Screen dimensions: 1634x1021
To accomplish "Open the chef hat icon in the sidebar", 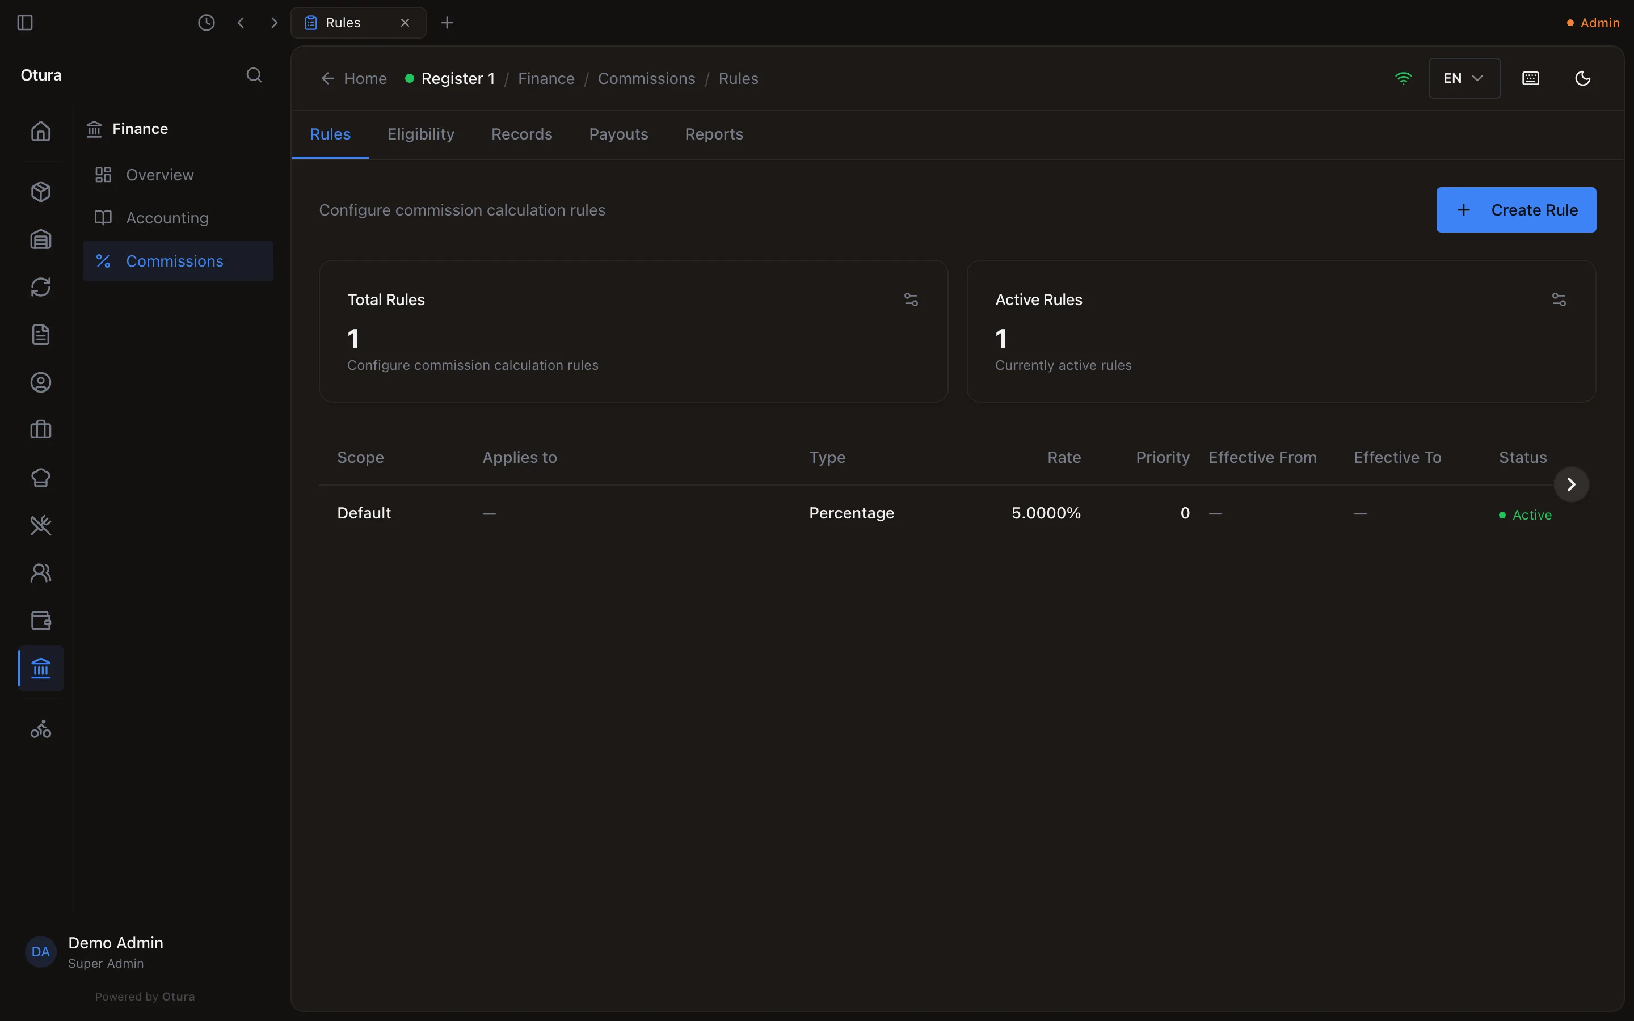I will [x=40, y=478].
